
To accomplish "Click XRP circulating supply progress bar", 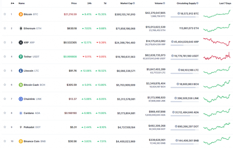I will [x=185, y=45].
